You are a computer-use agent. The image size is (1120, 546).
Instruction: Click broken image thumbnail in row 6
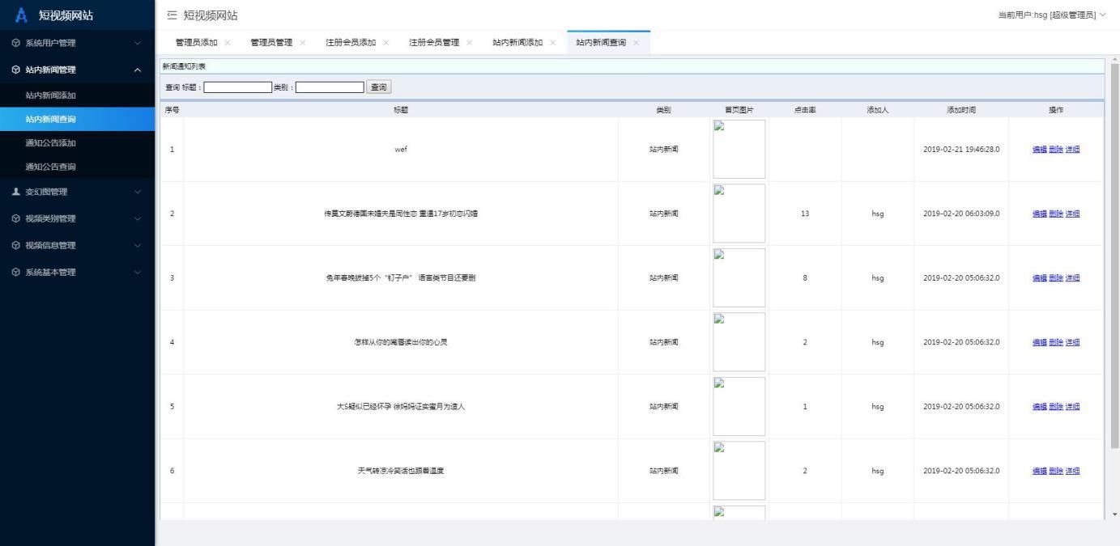tap(739, 471)
